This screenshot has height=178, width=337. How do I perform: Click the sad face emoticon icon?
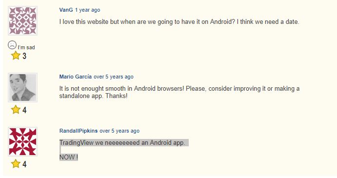pyautogui.click(x=12, y=45)
